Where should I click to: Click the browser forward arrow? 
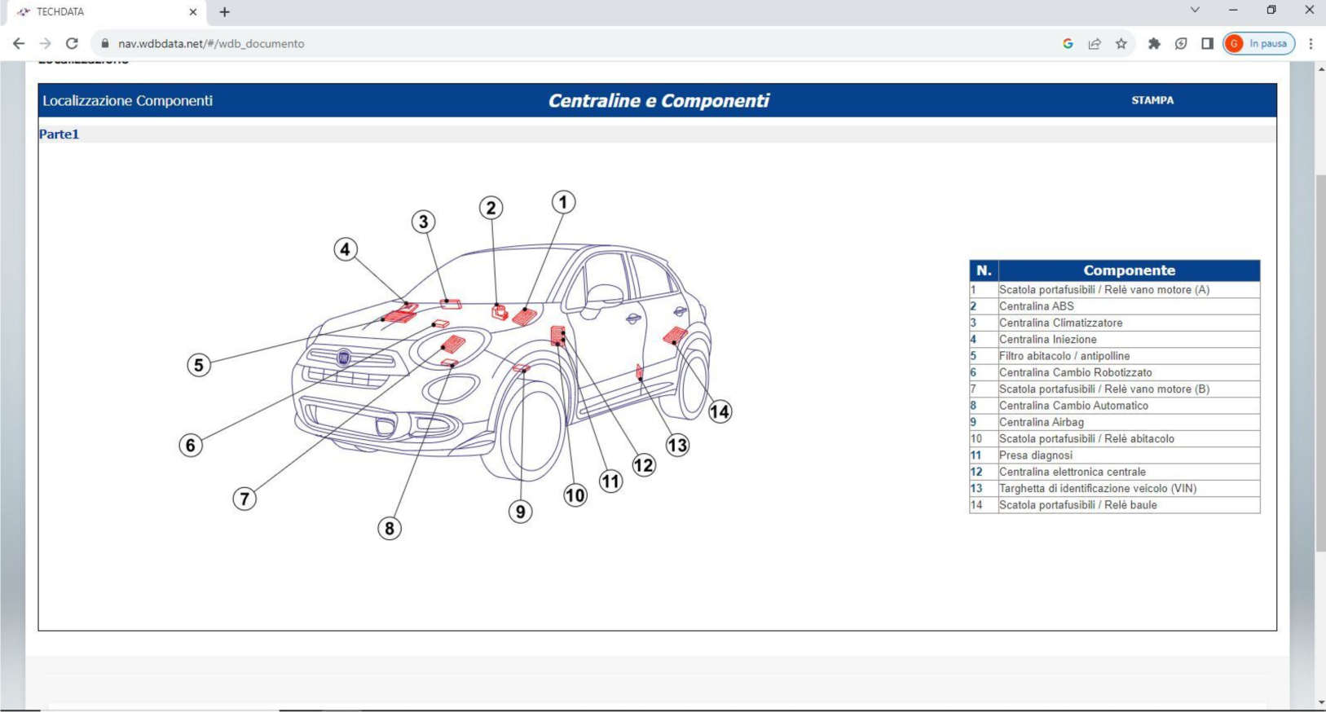[46, 44]
